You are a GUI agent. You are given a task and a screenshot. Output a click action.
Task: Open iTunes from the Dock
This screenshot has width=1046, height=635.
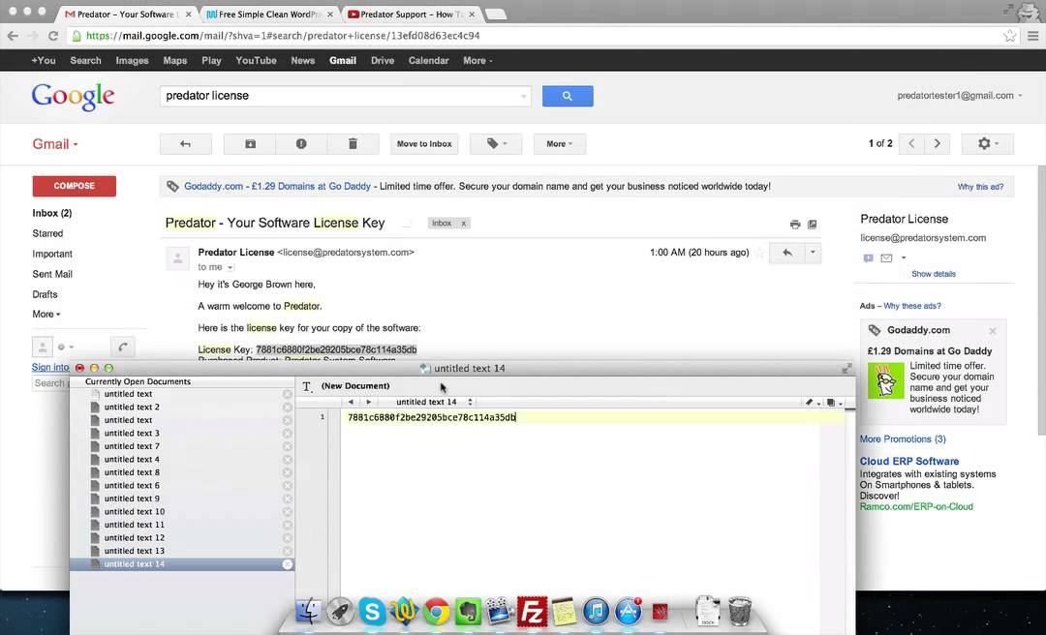(596, 611)
